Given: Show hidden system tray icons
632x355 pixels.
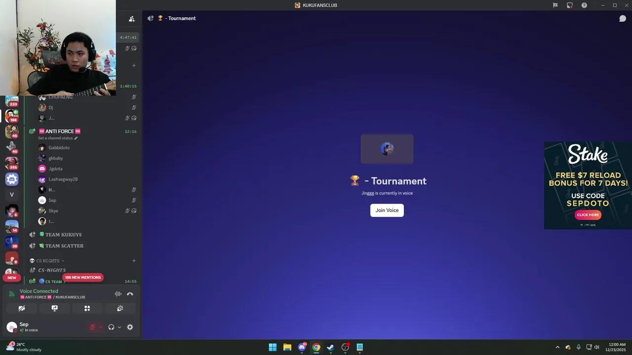Looking at the screenshot, I should [x=557, y=347].
